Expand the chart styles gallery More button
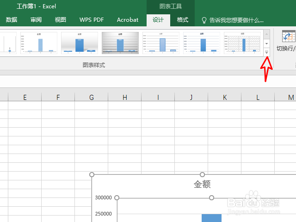 coord(266,52)
